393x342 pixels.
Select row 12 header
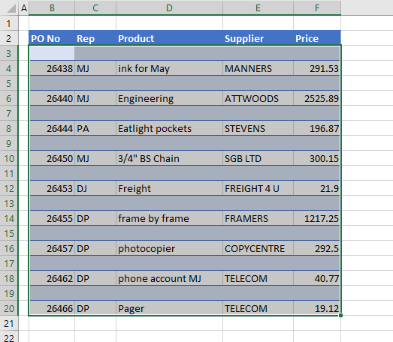tap(9, 189)
